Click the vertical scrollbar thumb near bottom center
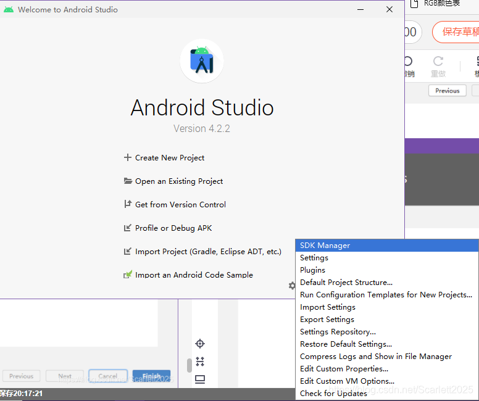The image size is (479, 401). coord(190,365)
